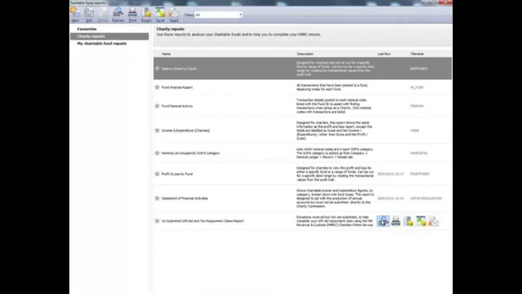
Task: Print the Un-Submitted Gift Aid report via row icon
Action: pos(396,221)
